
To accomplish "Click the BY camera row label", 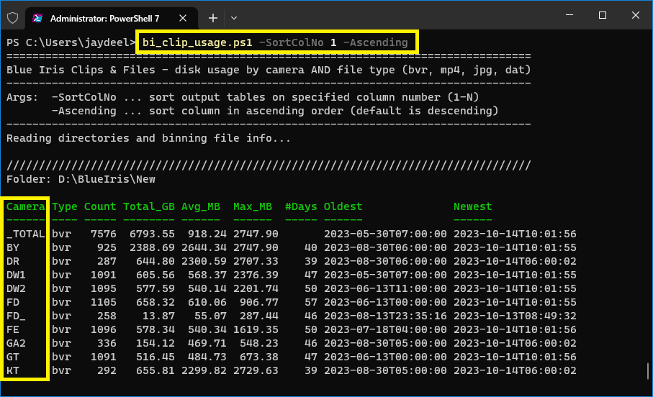I will 13,247.
